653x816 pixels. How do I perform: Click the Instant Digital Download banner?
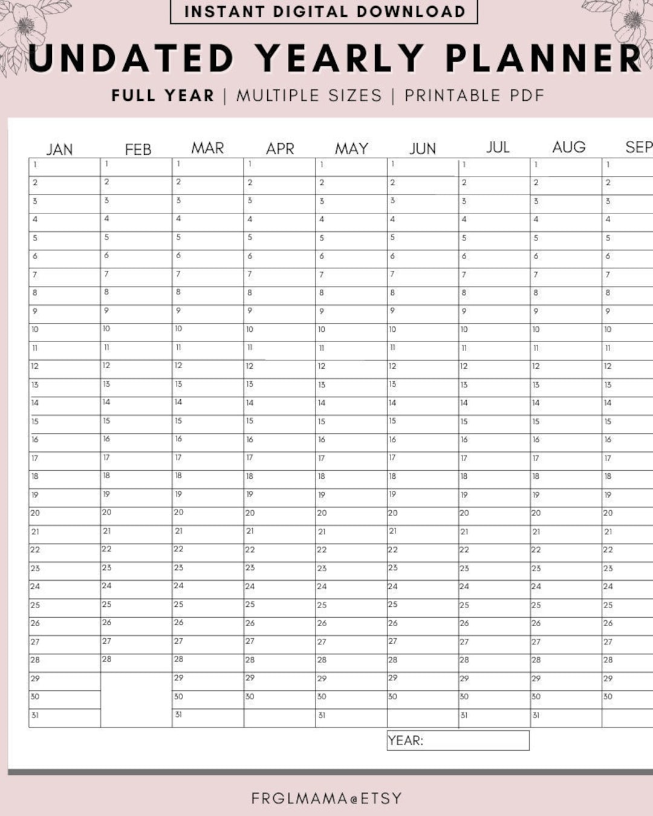coord(324,11)
